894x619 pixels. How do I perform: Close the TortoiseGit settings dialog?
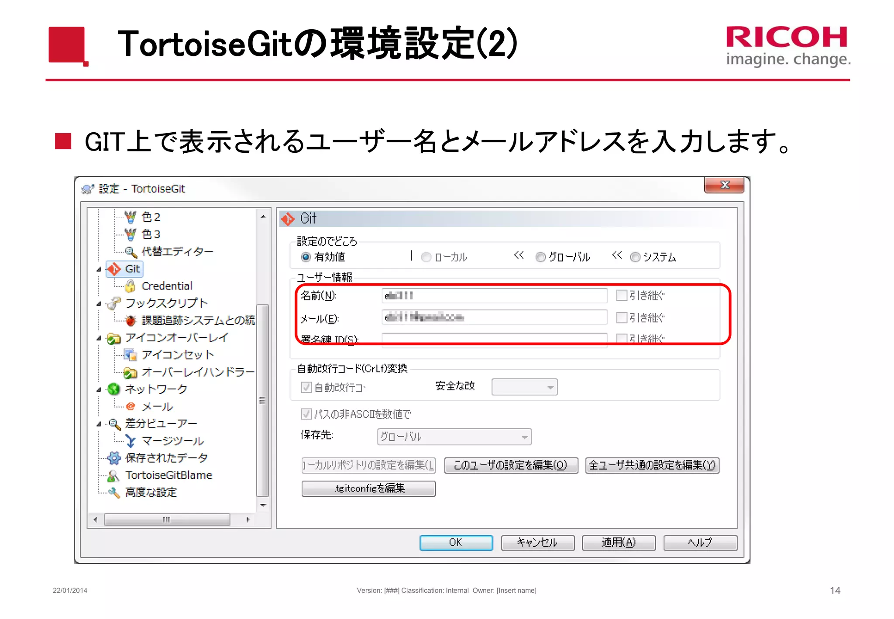pos(724,185)
